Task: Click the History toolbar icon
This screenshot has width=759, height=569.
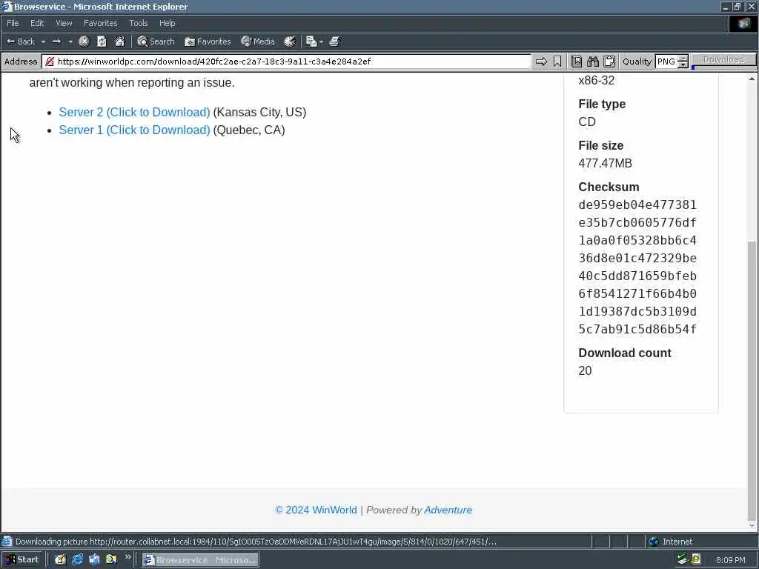Action: click(x=290, y=41)
